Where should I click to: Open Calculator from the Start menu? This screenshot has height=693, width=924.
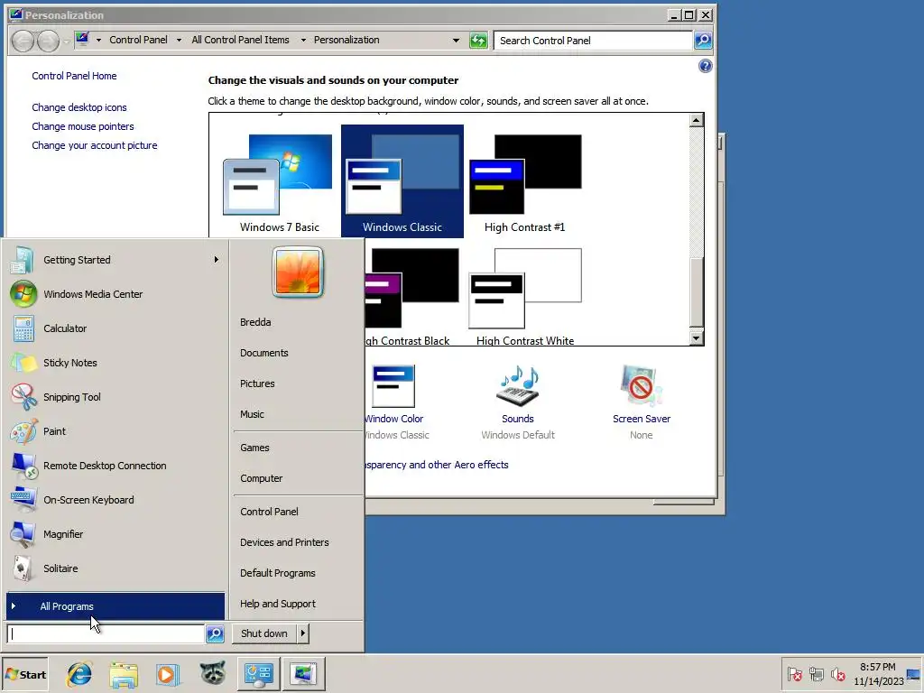tap(115, 328)
